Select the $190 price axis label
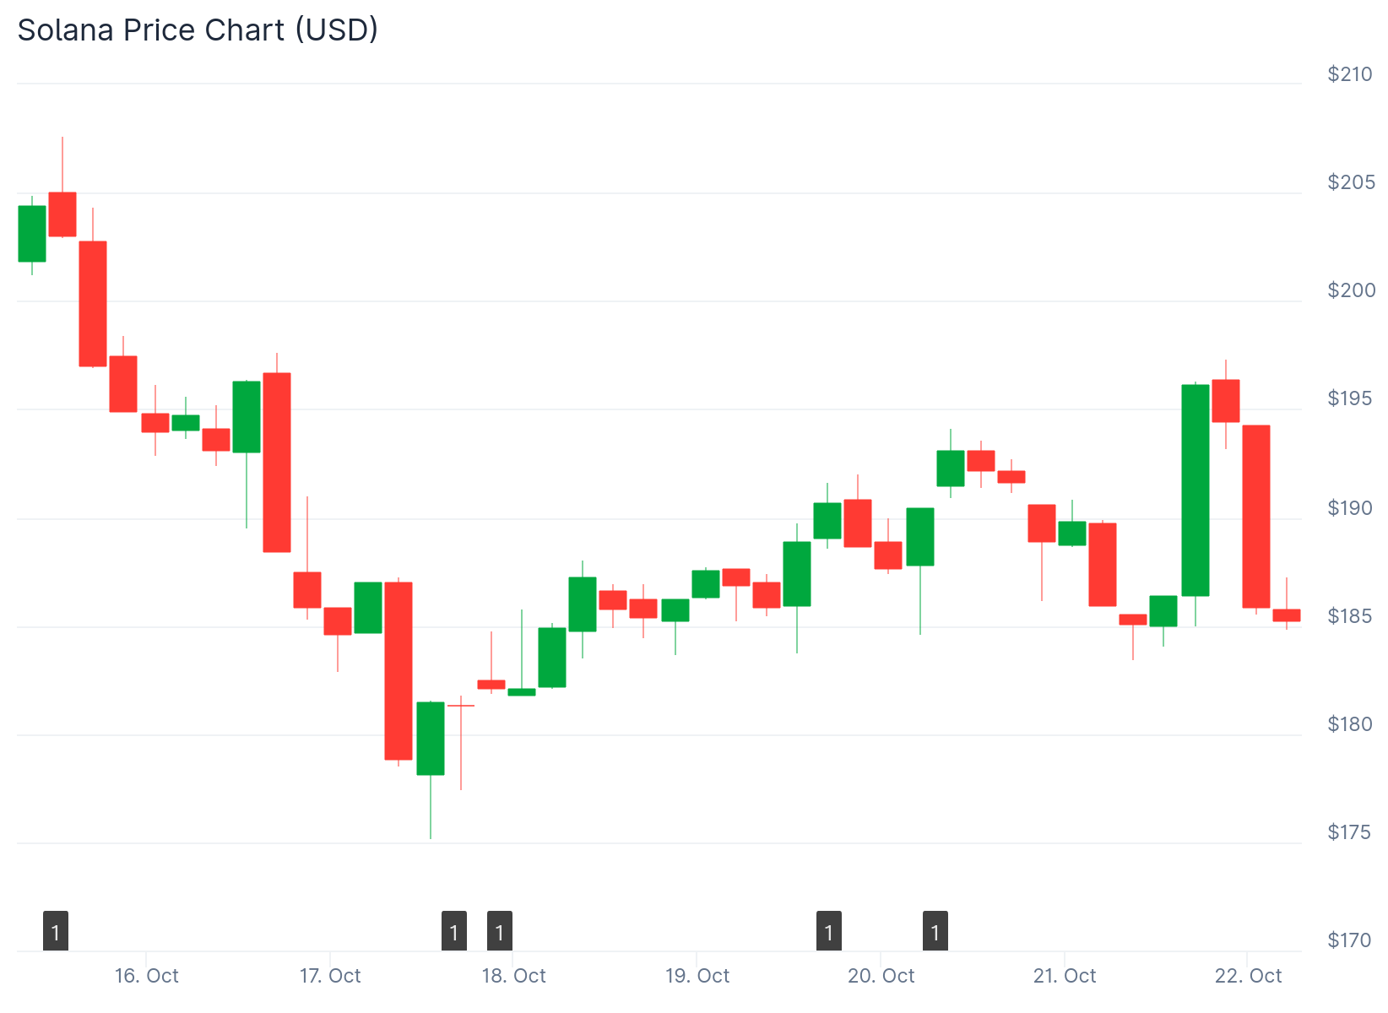 coord(1350,508)
